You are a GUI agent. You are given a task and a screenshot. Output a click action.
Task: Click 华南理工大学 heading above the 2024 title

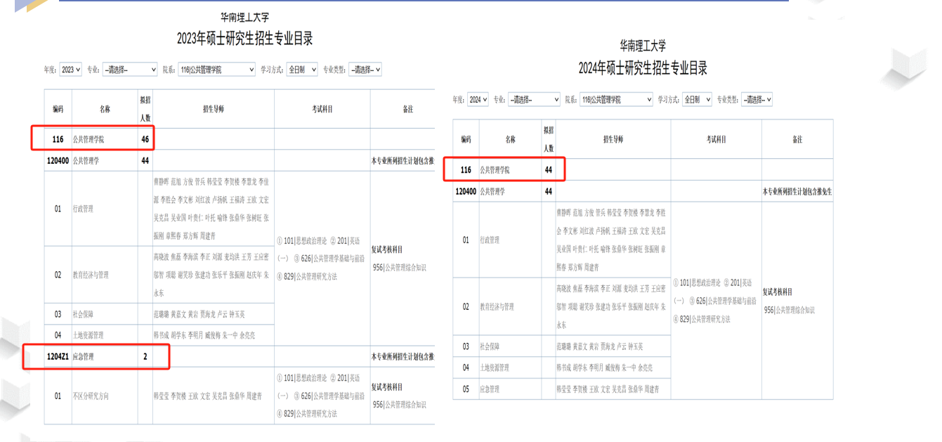[x=643, y=46]
